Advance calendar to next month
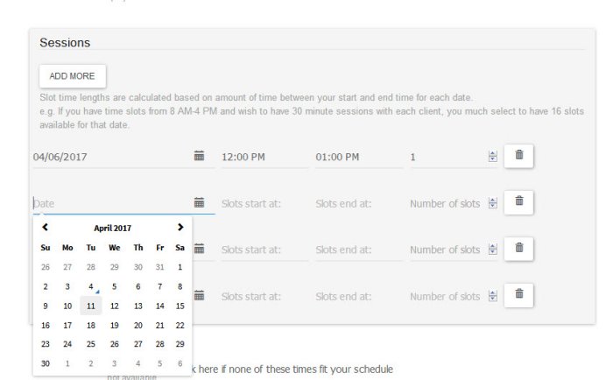 180,227
